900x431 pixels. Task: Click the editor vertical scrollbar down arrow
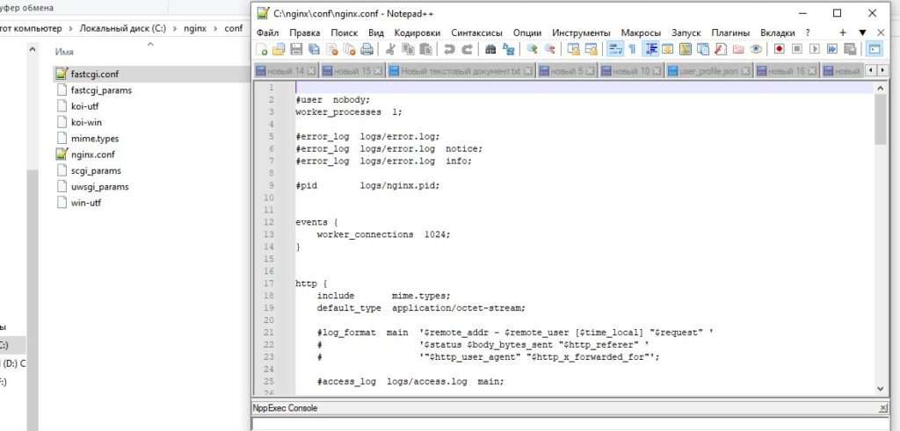click(x=881, y=388)
